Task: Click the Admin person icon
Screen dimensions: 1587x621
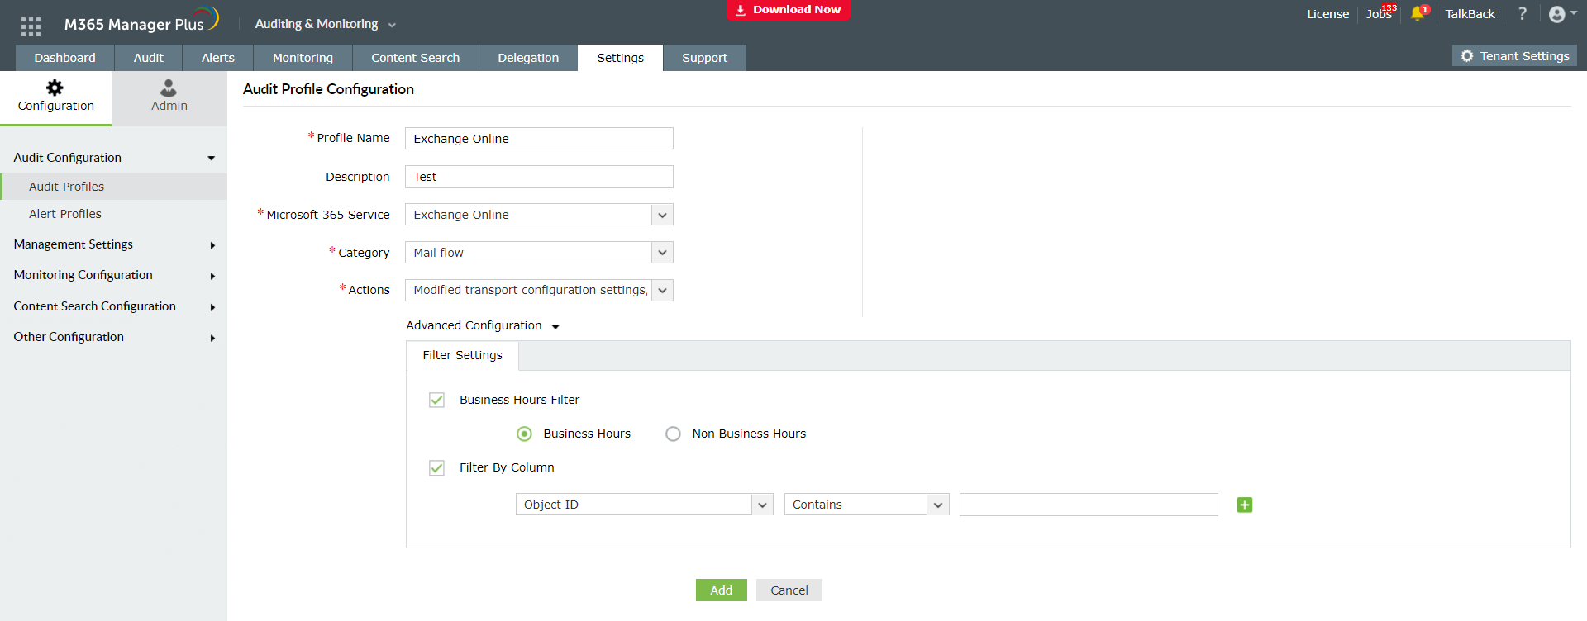Action: [x=169, y=88]
